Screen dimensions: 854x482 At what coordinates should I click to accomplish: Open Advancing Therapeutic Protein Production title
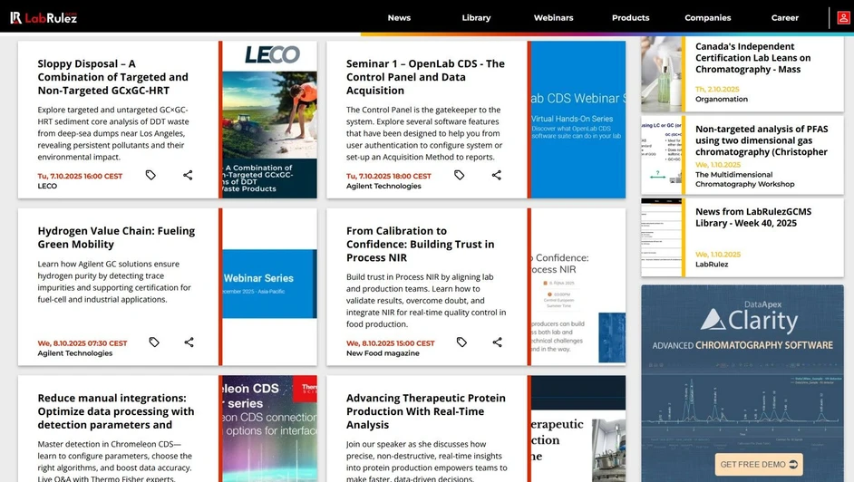tap(425, 411)
